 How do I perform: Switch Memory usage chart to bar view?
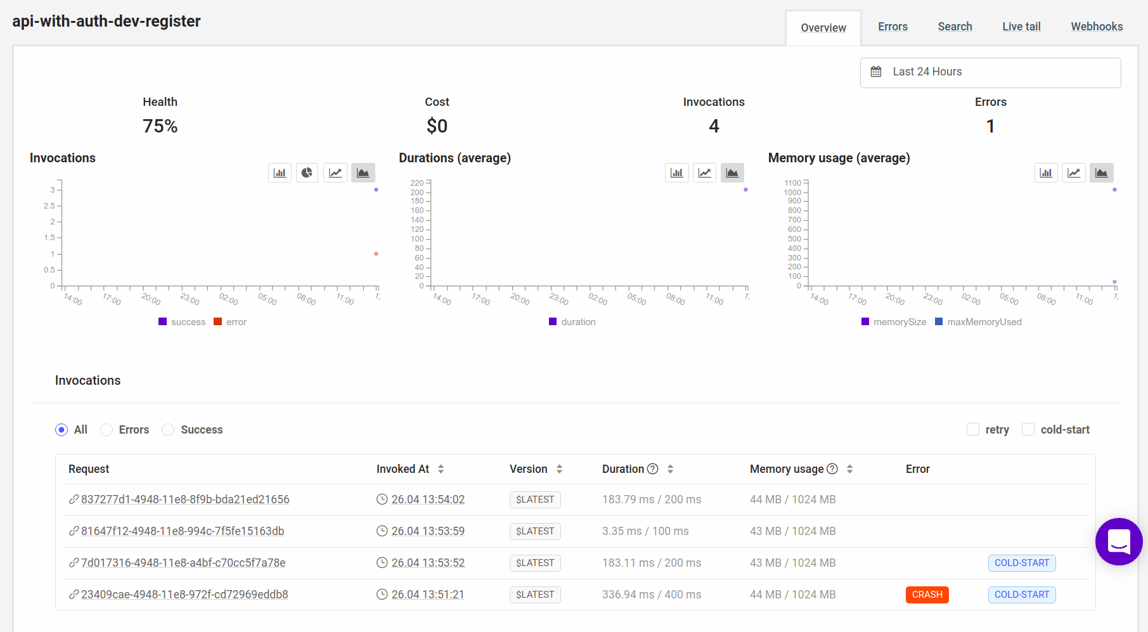tap(1046, 172)
